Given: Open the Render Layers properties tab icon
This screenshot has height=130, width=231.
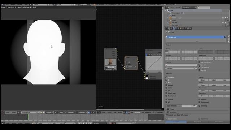Looking at the screenshot, I should click(174, 28).
